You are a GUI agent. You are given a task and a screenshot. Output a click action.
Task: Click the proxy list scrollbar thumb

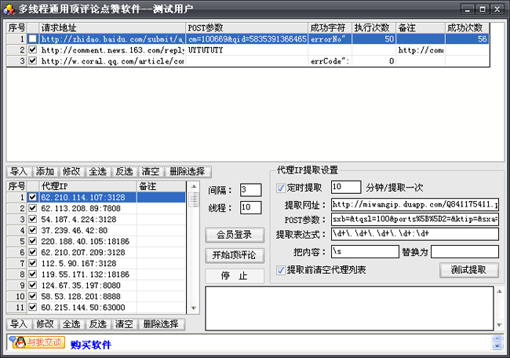coord(194,200)
